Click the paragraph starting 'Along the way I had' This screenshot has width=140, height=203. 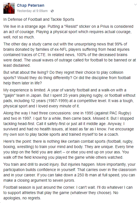(x=69, y=124)
